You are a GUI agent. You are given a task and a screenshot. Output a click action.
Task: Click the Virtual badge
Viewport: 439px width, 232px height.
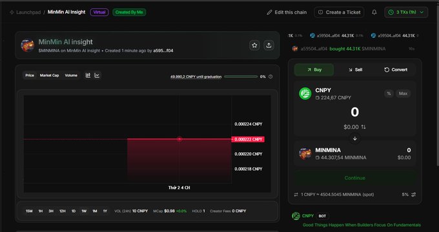99,12
